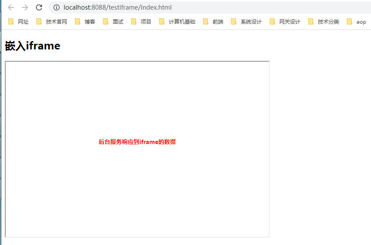View site information icon in address bar
The width and height of the screenshot is (371, 245).
tap(57, 7)
